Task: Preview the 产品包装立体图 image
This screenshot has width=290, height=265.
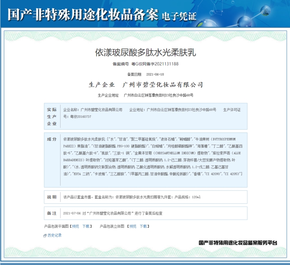Action: (133, 226)
